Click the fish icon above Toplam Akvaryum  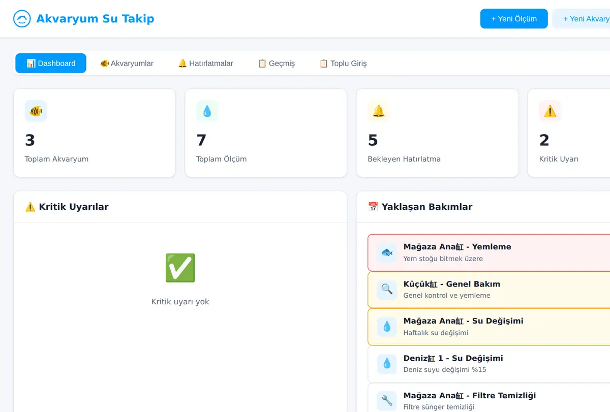[36, 111]
